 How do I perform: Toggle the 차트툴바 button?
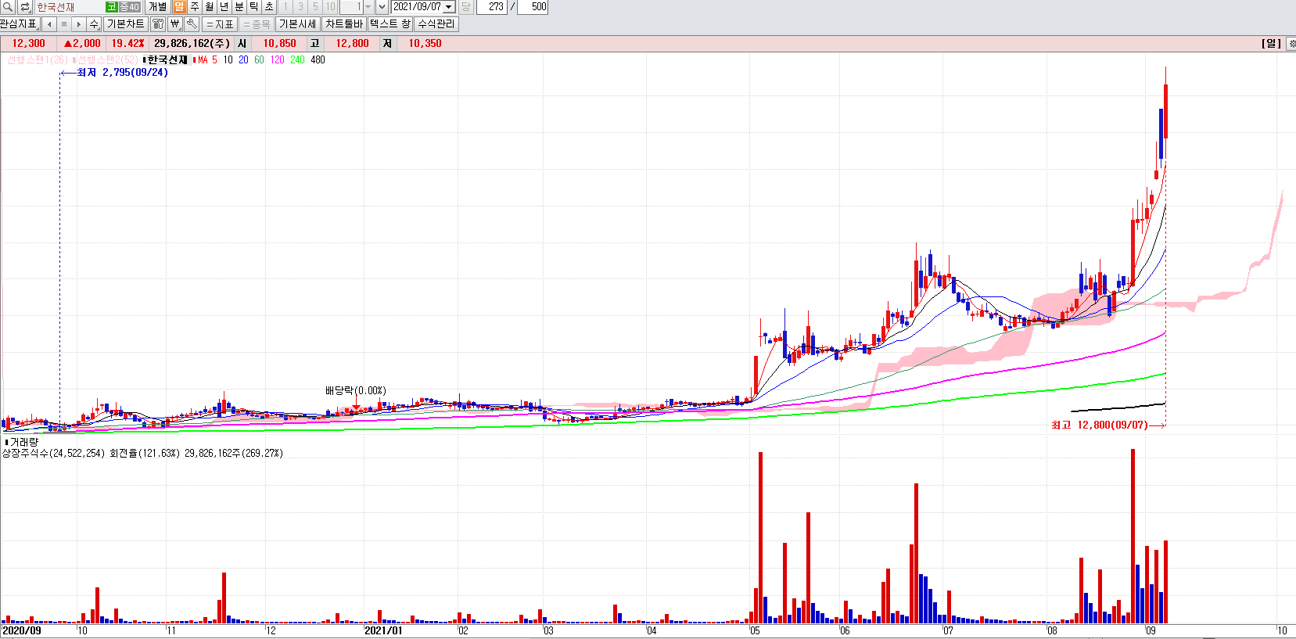point(344,24)
